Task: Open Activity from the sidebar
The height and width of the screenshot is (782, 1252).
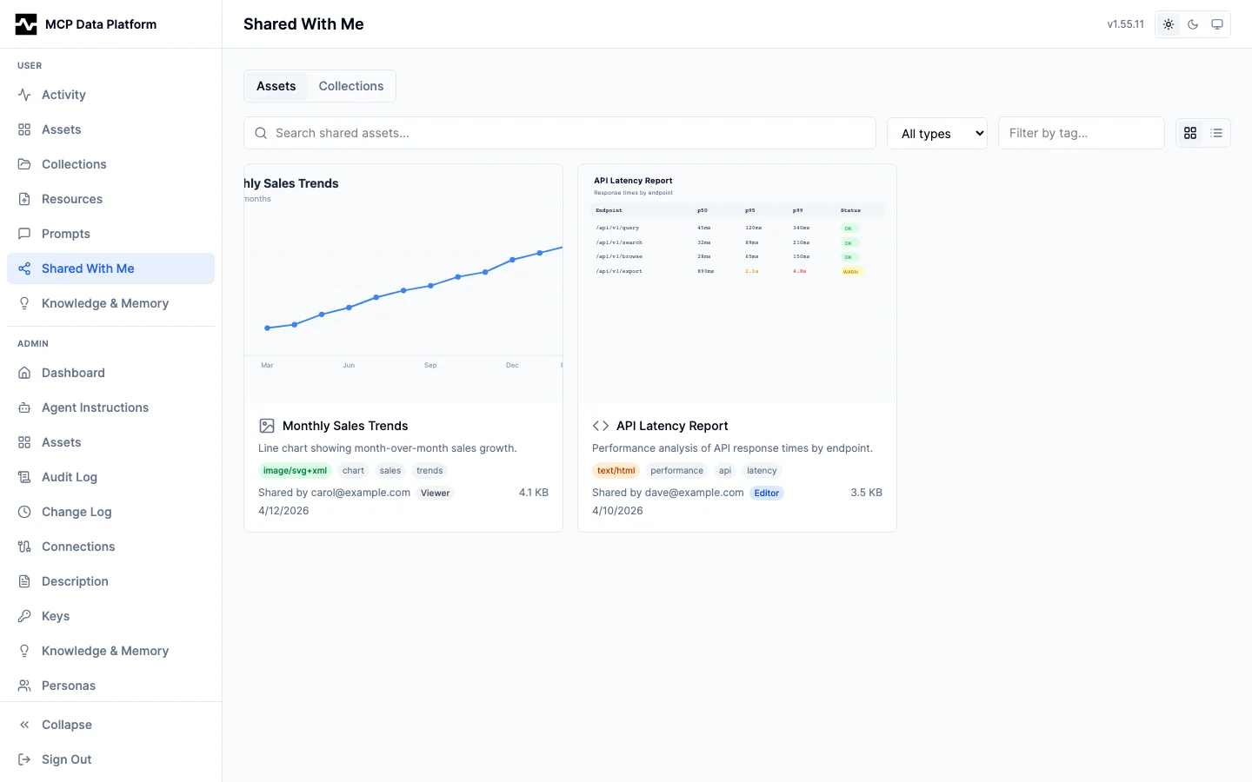Action: click(x=63, y=95)
